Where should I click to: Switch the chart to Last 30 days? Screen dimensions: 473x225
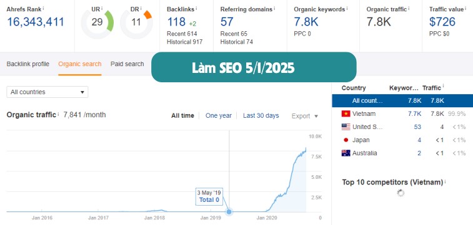click(261, 115)
